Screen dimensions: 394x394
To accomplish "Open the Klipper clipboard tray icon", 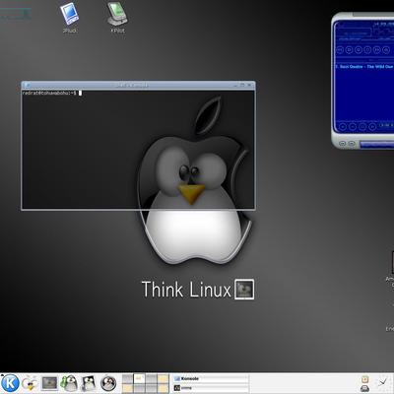I will pos(364,379).
